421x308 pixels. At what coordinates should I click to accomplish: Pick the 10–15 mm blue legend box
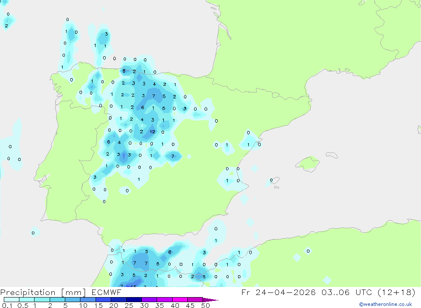click(x=88, y=300)
